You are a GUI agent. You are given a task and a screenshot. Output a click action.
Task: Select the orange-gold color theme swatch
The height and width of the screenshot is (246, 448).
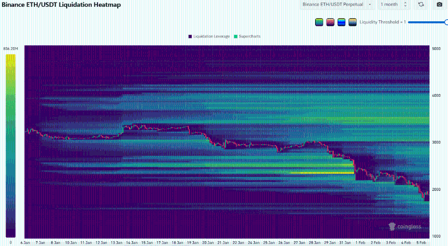pyautogui.click(x=353, y=22)
